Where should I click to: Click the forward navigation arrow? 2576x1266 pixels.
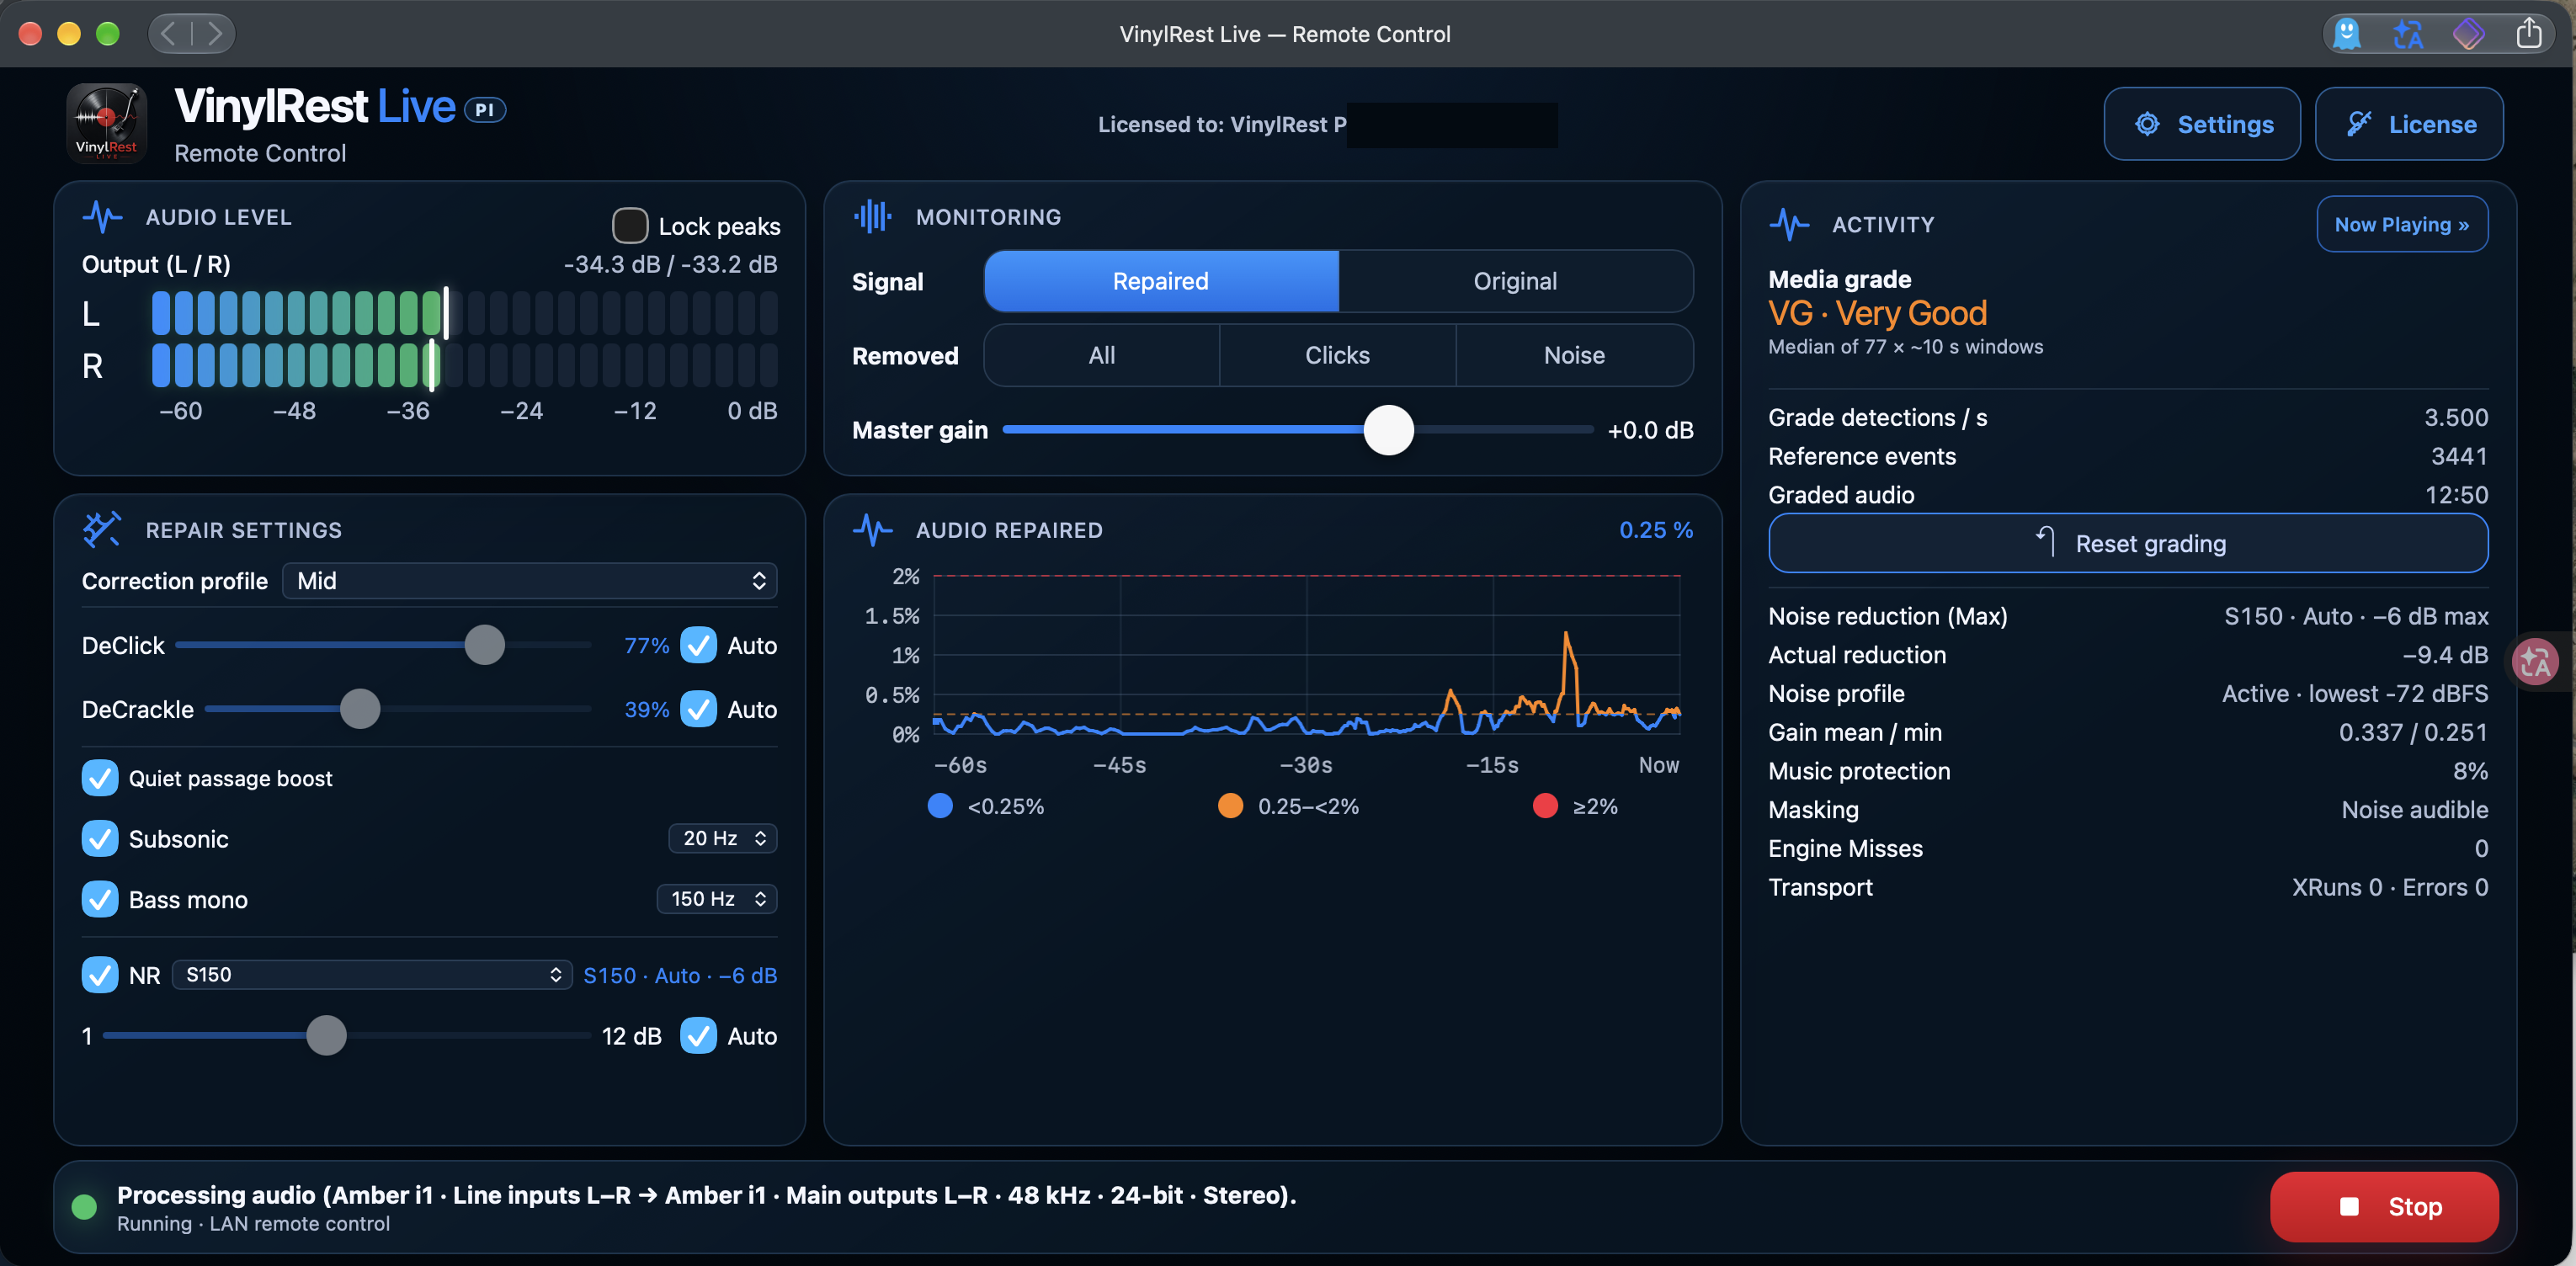click(x=214, y=33)
